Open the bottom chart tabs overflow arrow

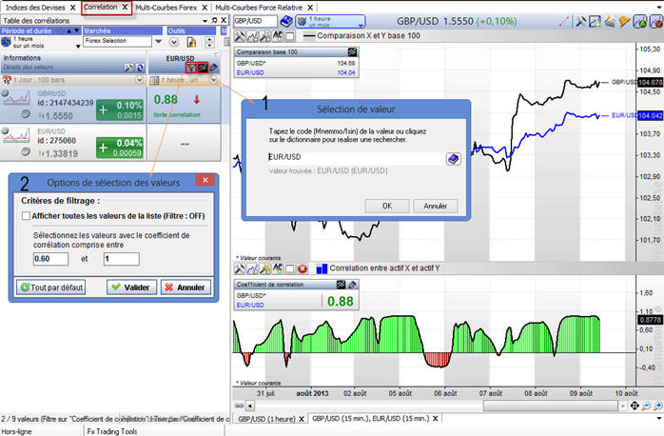pyautogui.click(x=659, y=418)
